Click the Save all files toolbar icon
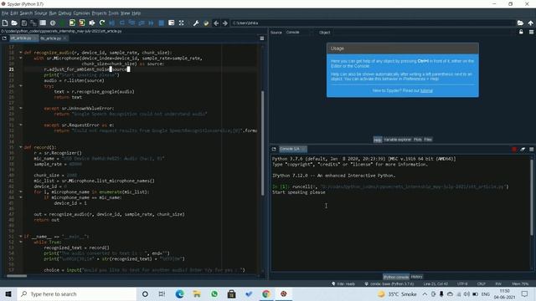 click(33, 23)
